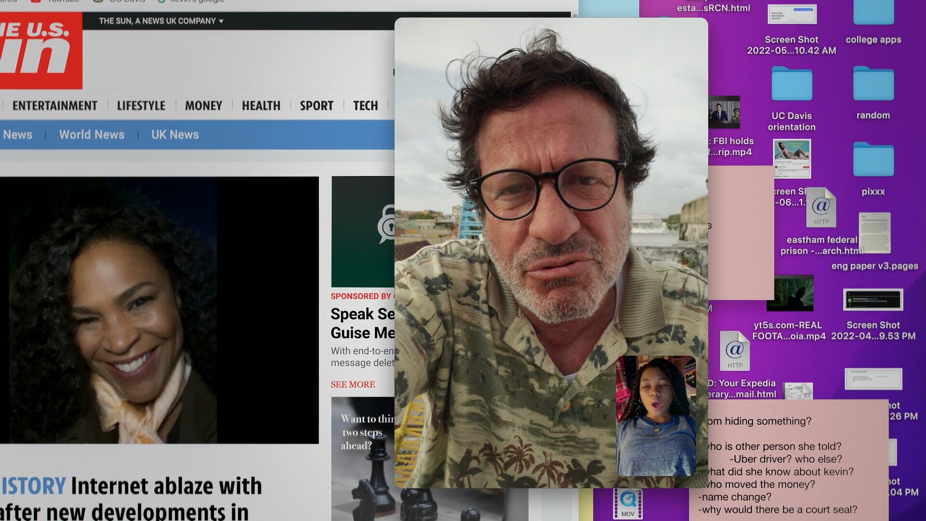Open Screen Shot 2022-05 10.42 AM file
This screenshot has width=926, height=521.
click(x=791, y=14)
